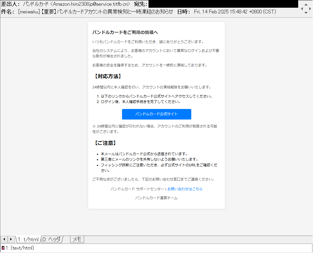
Task: Switch to the 0: ヘッダ tab
Action: 52,239
